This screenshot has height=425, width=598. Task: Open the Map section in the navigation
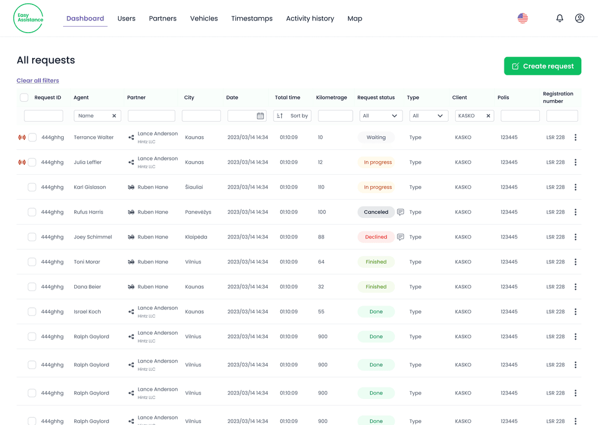click(355, 18)
